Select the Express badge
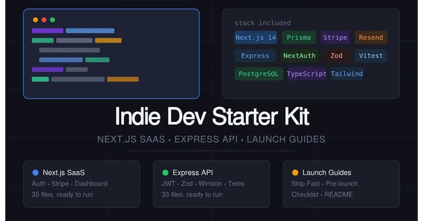Screen dimensions: 423x221 pos(255,56)
